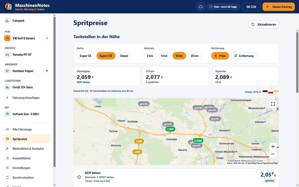Select fuel type Super E10

point(106,56)
